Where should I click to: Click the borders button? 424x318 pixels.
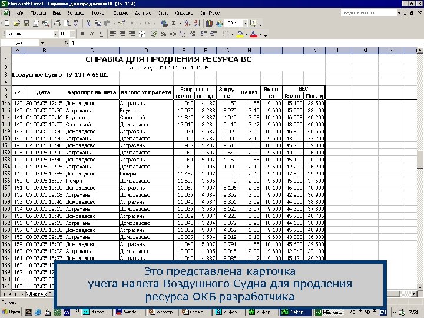tap(226, 34)
